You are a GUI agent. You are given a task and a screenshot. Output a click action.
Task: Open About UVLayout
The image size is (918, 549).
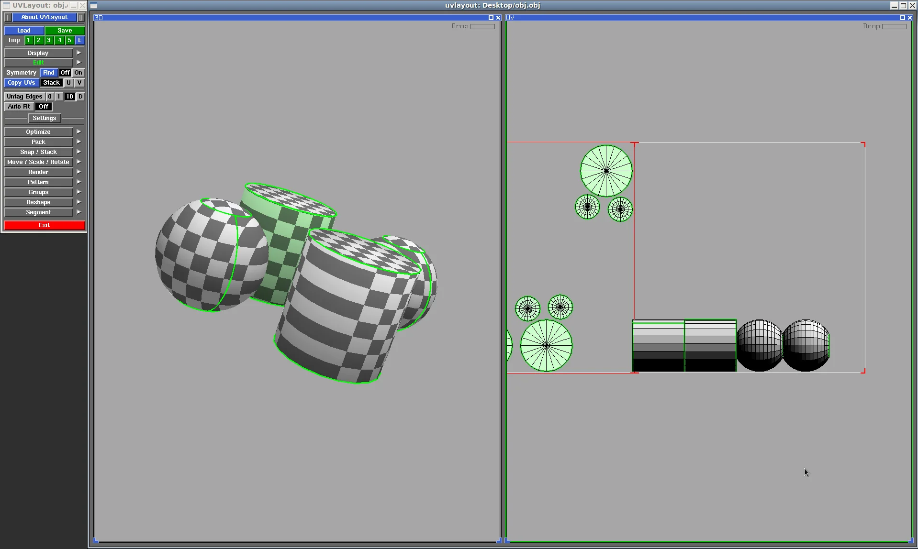pyautogui.click(x=44, y=17)
